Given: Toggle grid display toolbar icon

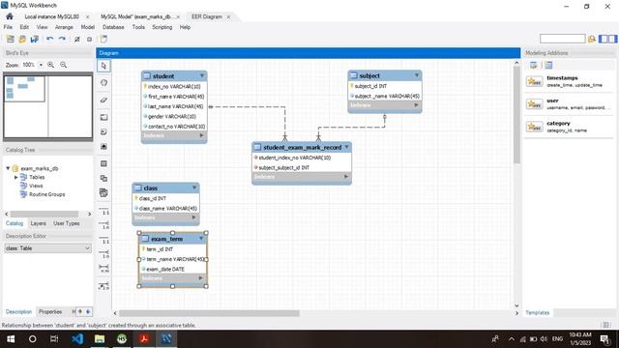Looking at the screenshot, I should [89, 39].
